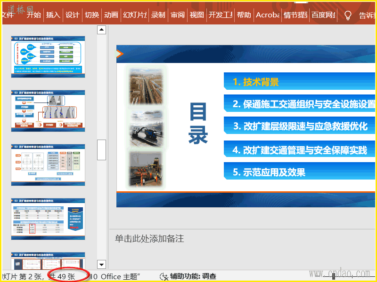Screen dimensions: 377x282
Task: Switch to the 设计 tab
Action: [x=73, y=15]
